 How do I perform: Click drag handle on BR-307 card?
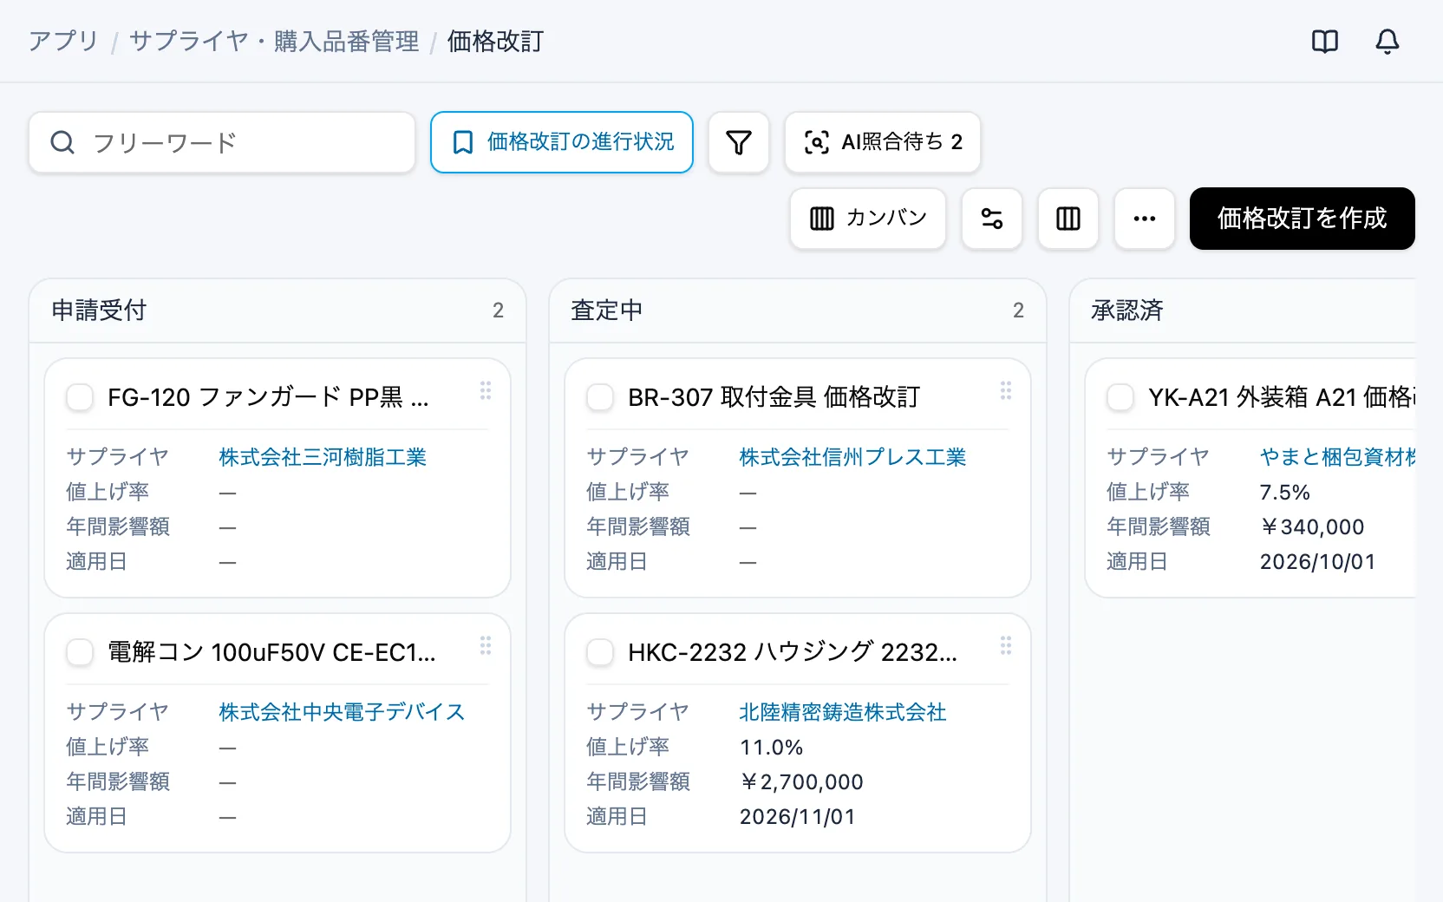[x=1006, y=390]
